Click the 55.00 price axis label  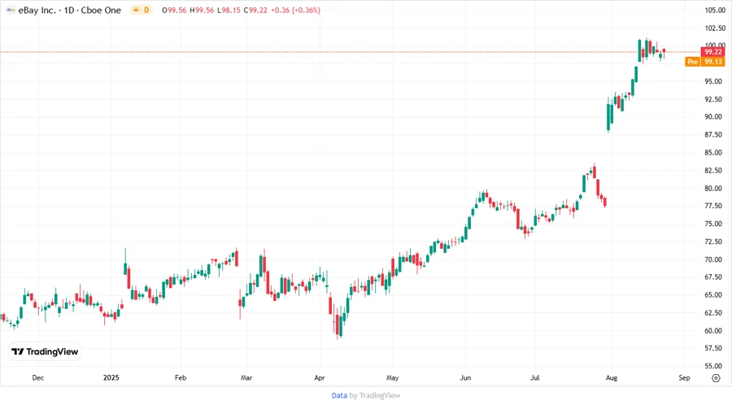(713, 366)
